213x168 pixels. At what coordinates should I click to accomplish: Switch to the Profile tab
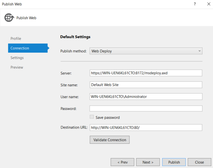pos(16,39)
